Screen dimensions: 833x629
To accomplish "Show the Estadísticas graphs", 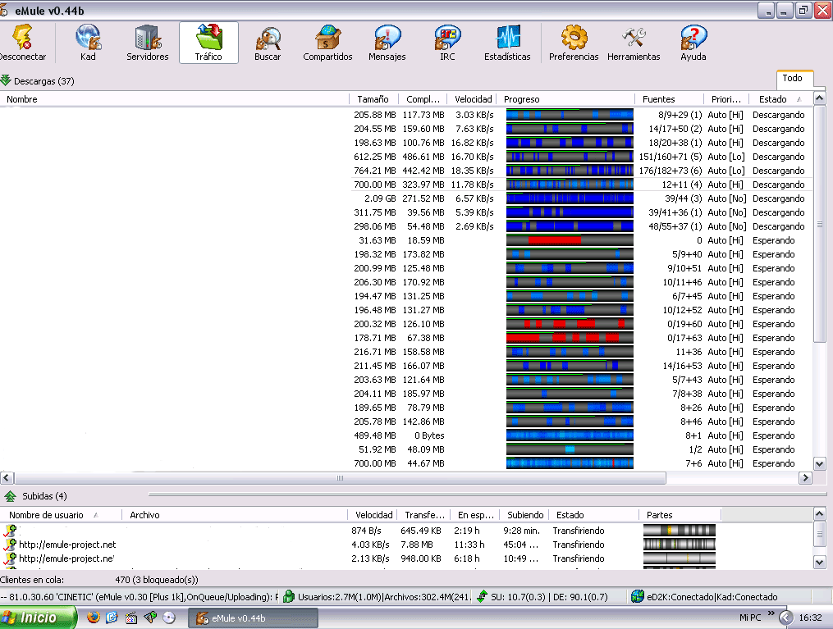I will tap(507, 43).
